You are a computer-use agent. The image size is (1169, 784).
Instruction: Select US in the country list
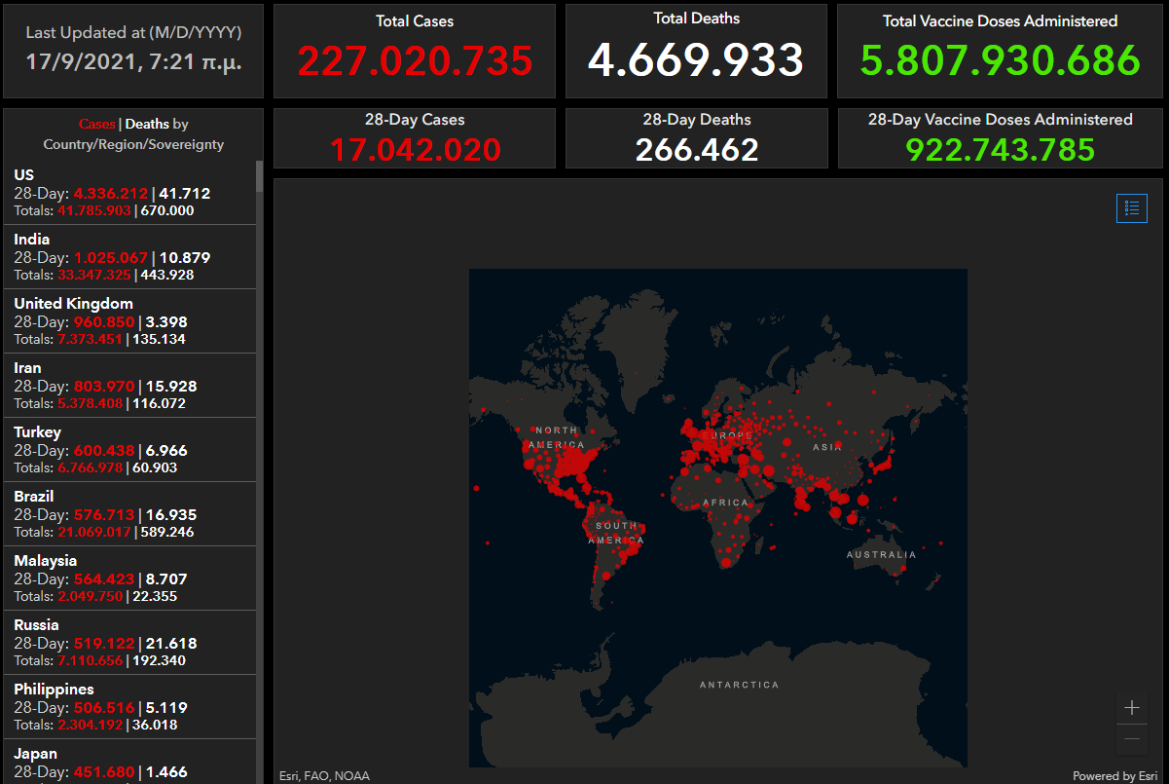tap(128, 193)
